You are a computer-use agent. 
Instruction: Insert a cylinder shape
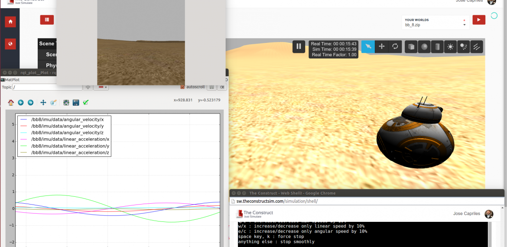click(437, 47)
